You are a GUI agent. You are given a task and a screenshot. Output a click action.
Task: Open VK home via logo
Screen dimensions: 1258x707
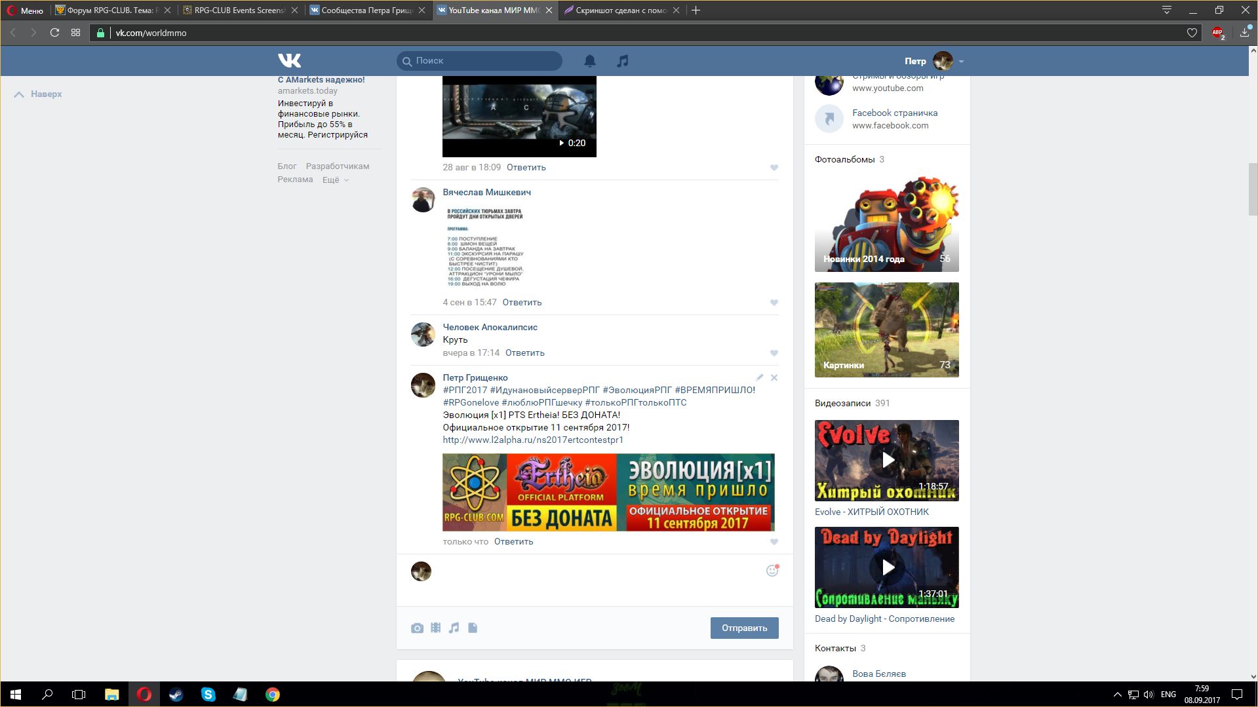[289, 61]
